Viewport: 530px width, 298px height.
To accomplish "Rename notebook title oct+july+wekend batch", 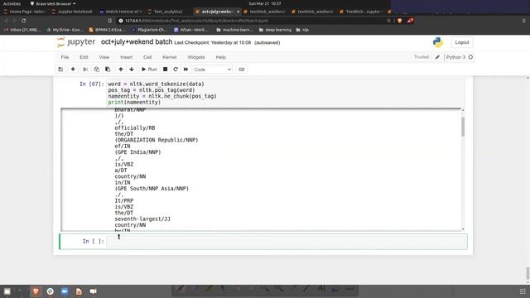I will click(x=137, y=42).
